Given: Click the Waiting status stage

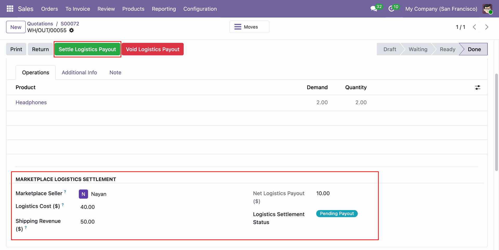Looking at the screenshot, I should (418, 49).
